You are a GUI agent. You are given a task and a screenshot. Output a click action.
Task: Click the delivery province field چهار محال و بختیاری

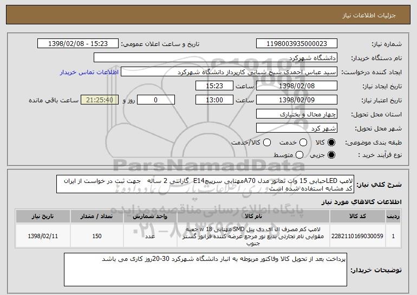click(297, 114)
